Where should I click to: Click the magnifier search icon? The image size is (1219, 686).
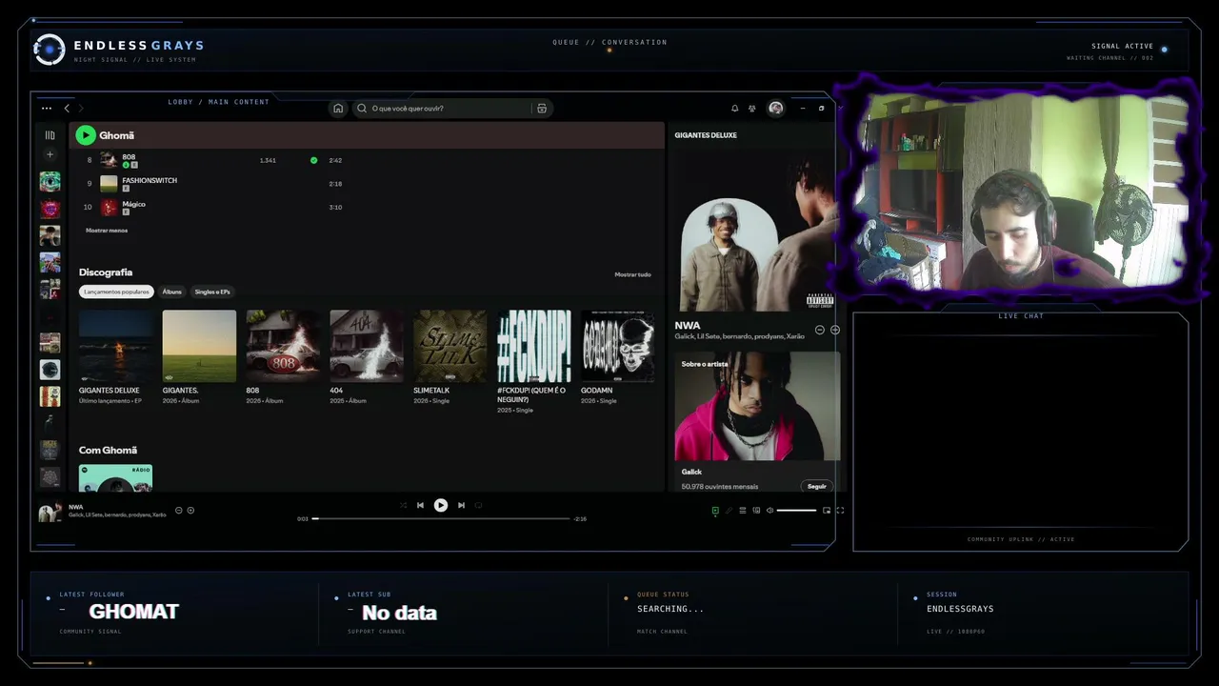coord(362,109)
